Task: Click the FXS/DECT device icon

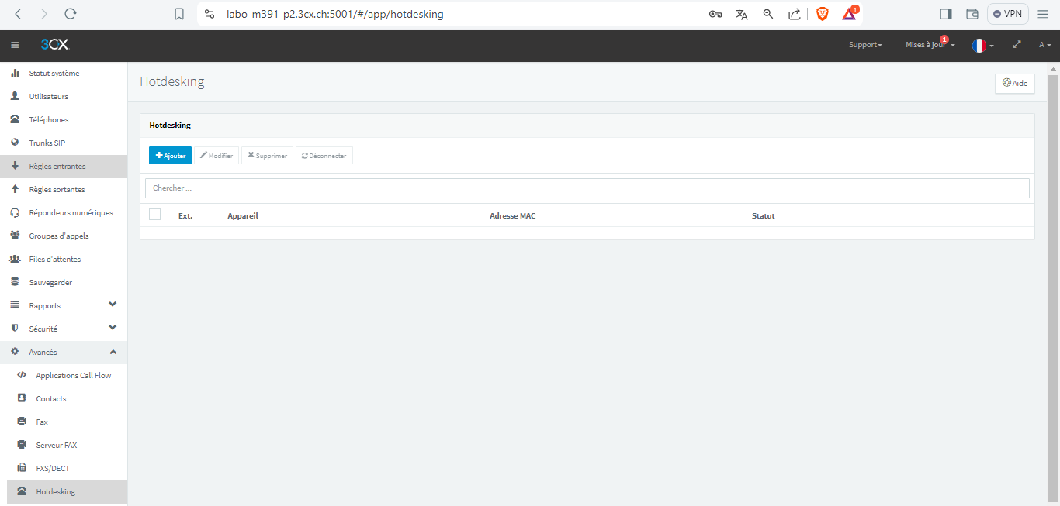Action: (x=22, y=468)
